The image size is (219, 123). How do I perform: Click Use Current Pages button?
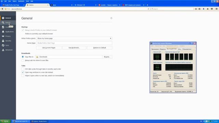tap(49, 48)
